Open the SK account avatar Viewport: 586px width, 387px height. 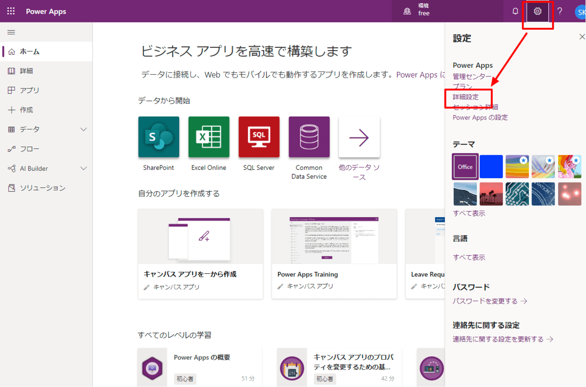click(x=581, y=12)
